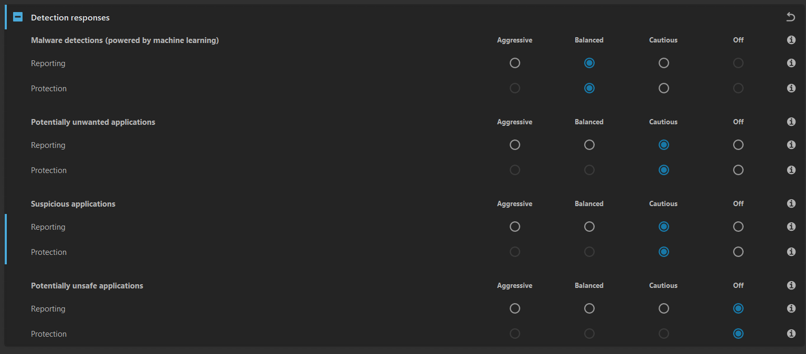
Task: Set Potentially unsafe applications Reporting to Balanced
Action: point(589,308)
